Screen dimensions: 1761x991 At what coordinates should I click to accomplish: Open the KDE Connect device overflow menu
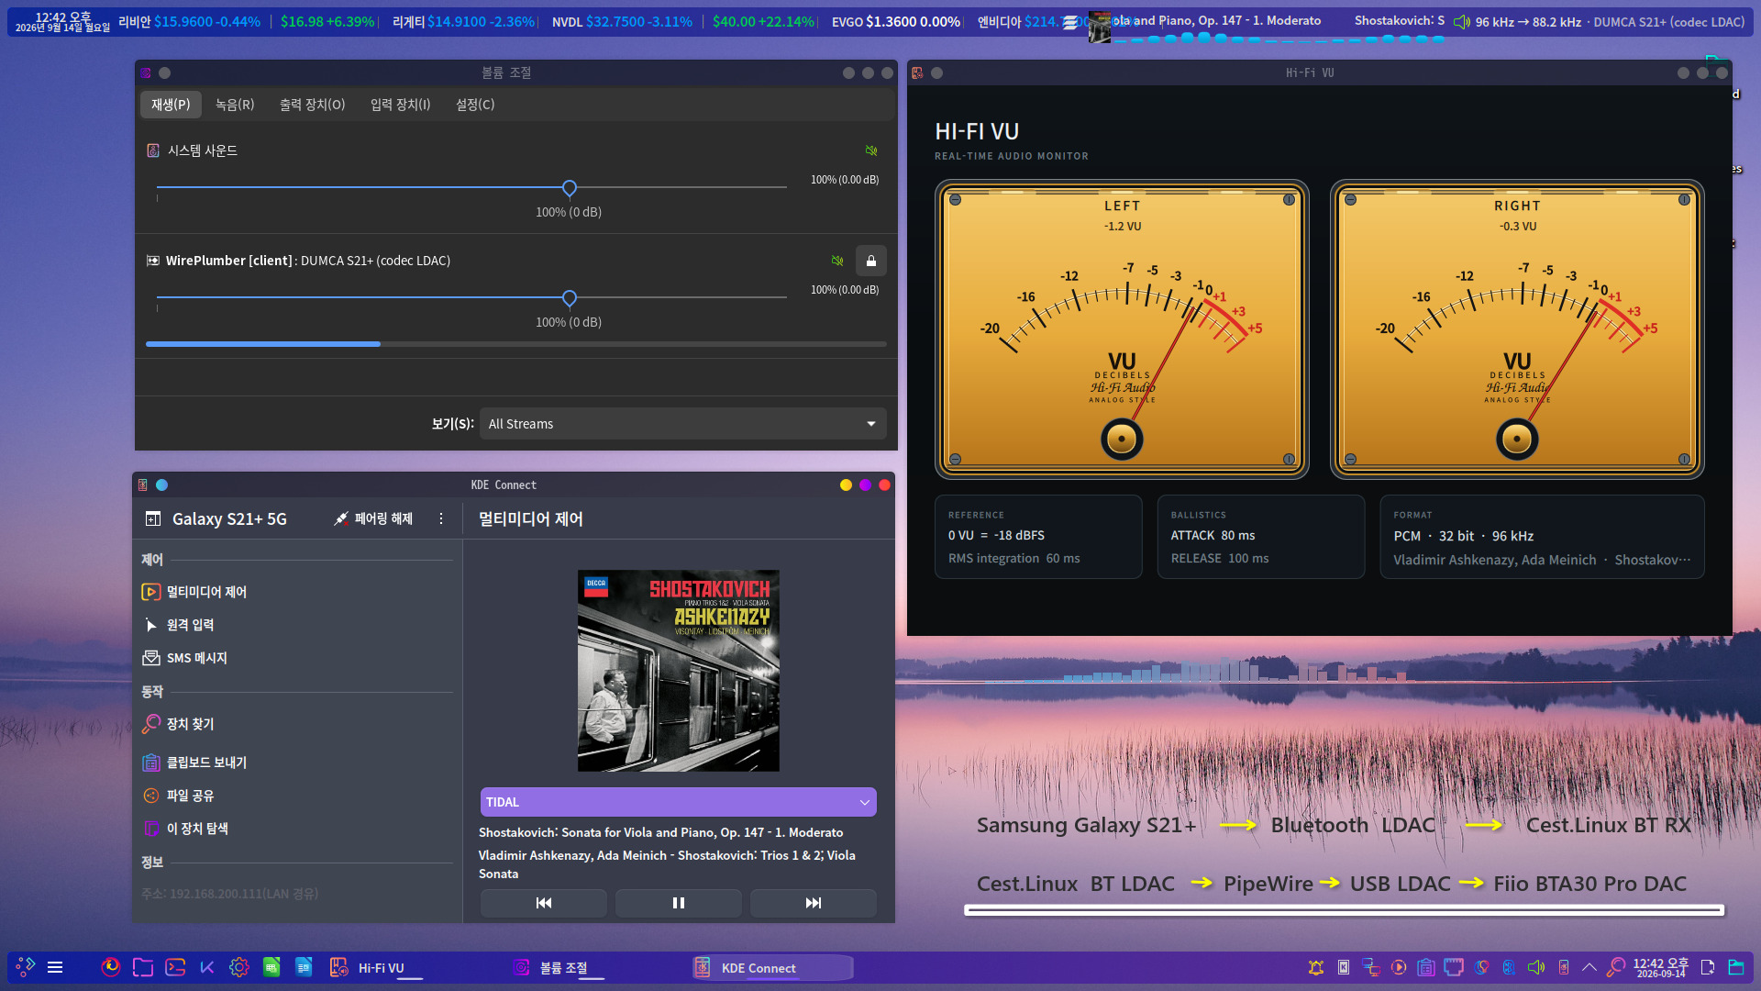441,519
